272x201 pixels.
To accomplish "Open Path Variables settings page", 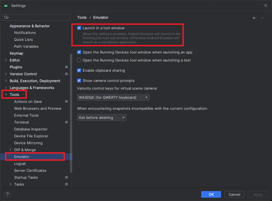I will point(26,47).
